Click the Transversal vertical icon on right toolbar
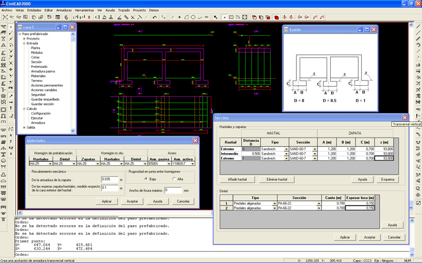 (x=417, y=116)
